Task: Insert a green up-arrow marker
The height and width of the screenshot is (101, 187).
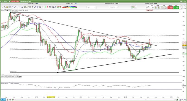Action: click(x=45, y=7)
